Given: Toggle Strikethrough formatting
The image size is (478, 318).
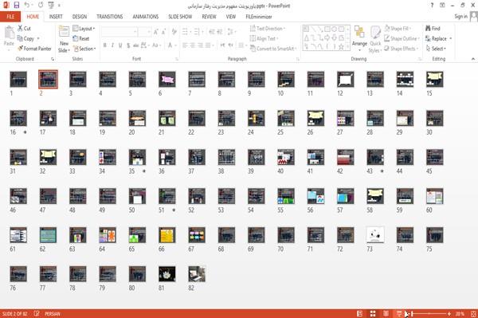Looking at the screenshot, I should (136, 45).
